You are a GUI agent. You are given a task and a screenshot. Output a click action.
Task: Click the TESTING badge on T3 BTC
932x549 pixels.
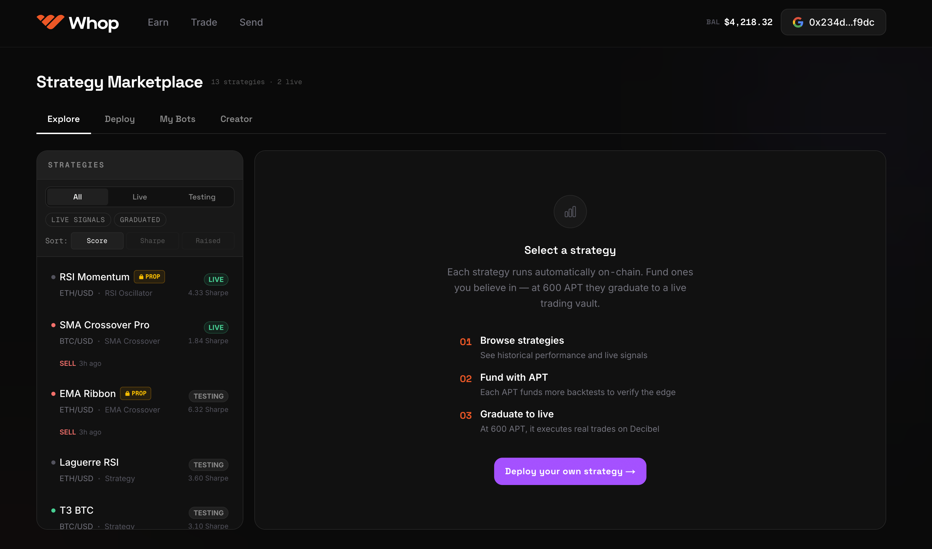(x=208, y=513)
